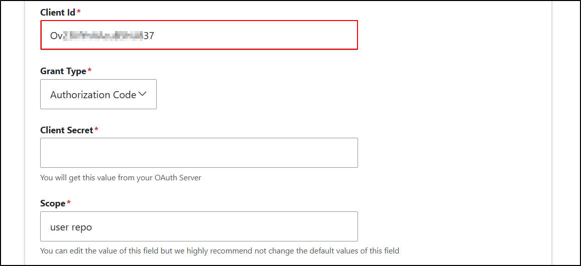Click the Scope field label
The height and width of the screenshot is (266, 581).
[53, 203]
